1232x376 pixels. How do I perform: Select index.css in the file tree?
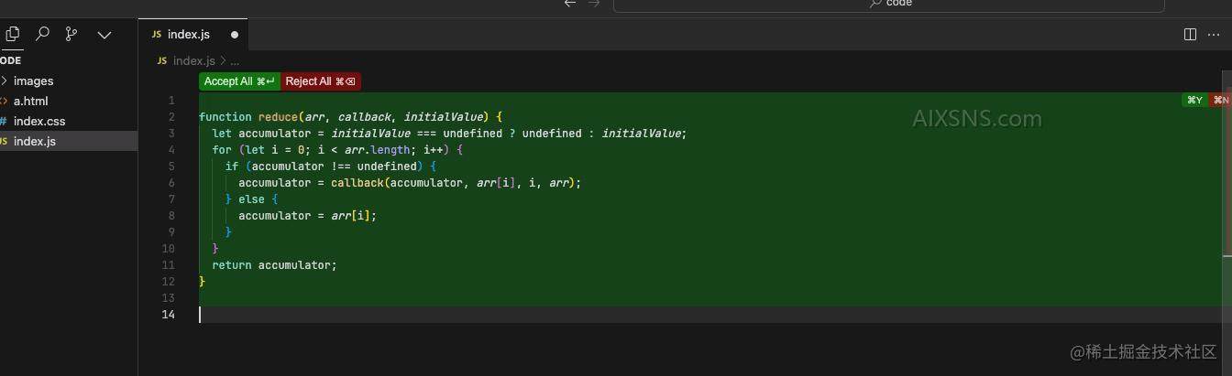38,121
